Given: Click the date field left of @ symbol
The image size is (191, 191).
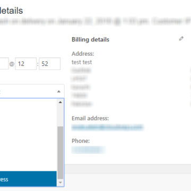Looking at the screenshot, I should coord(4,63).
